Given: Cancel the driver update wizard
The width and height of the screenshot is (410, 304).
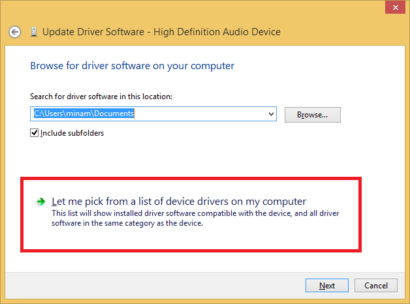Looking at the screenshot, I should click(376, 286).
